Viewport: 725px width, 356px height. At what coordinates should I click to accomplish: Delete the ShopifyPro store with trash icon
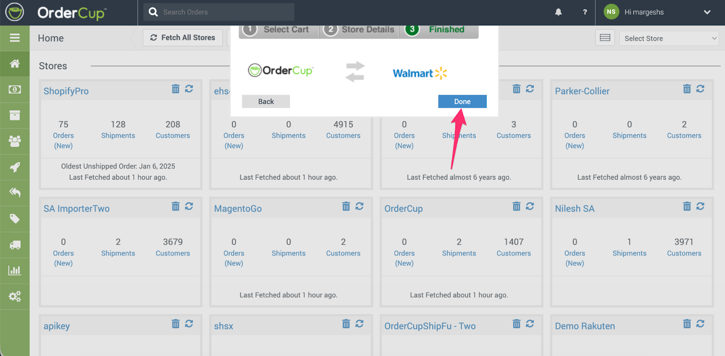click(175, 89)
